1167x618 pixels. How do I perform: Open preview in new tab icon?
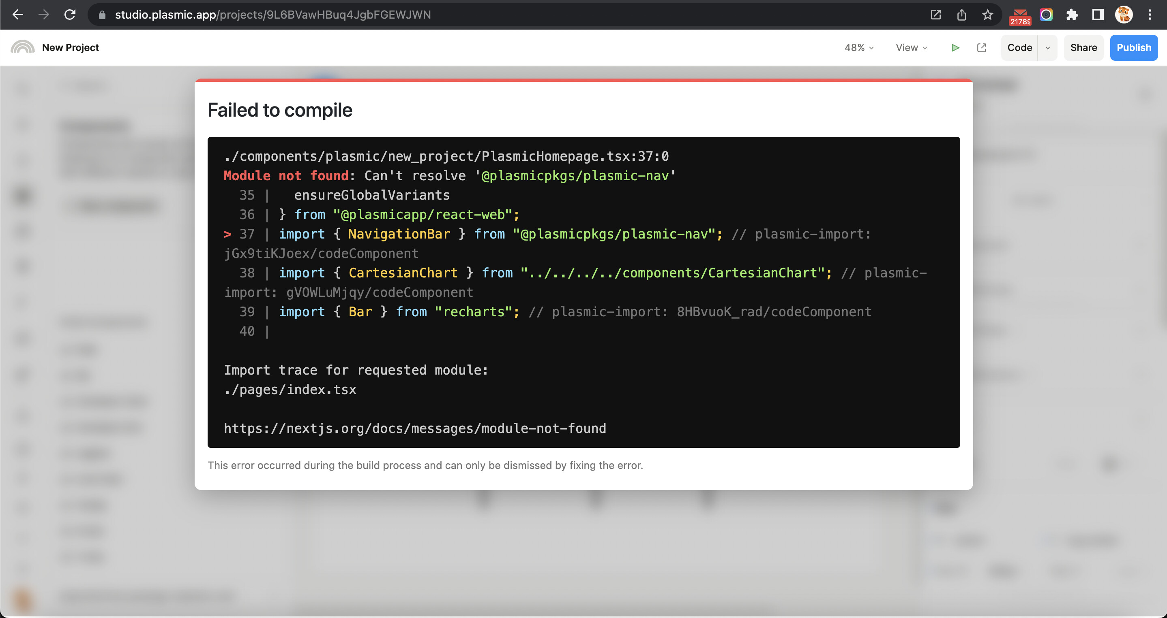[981, 47]
